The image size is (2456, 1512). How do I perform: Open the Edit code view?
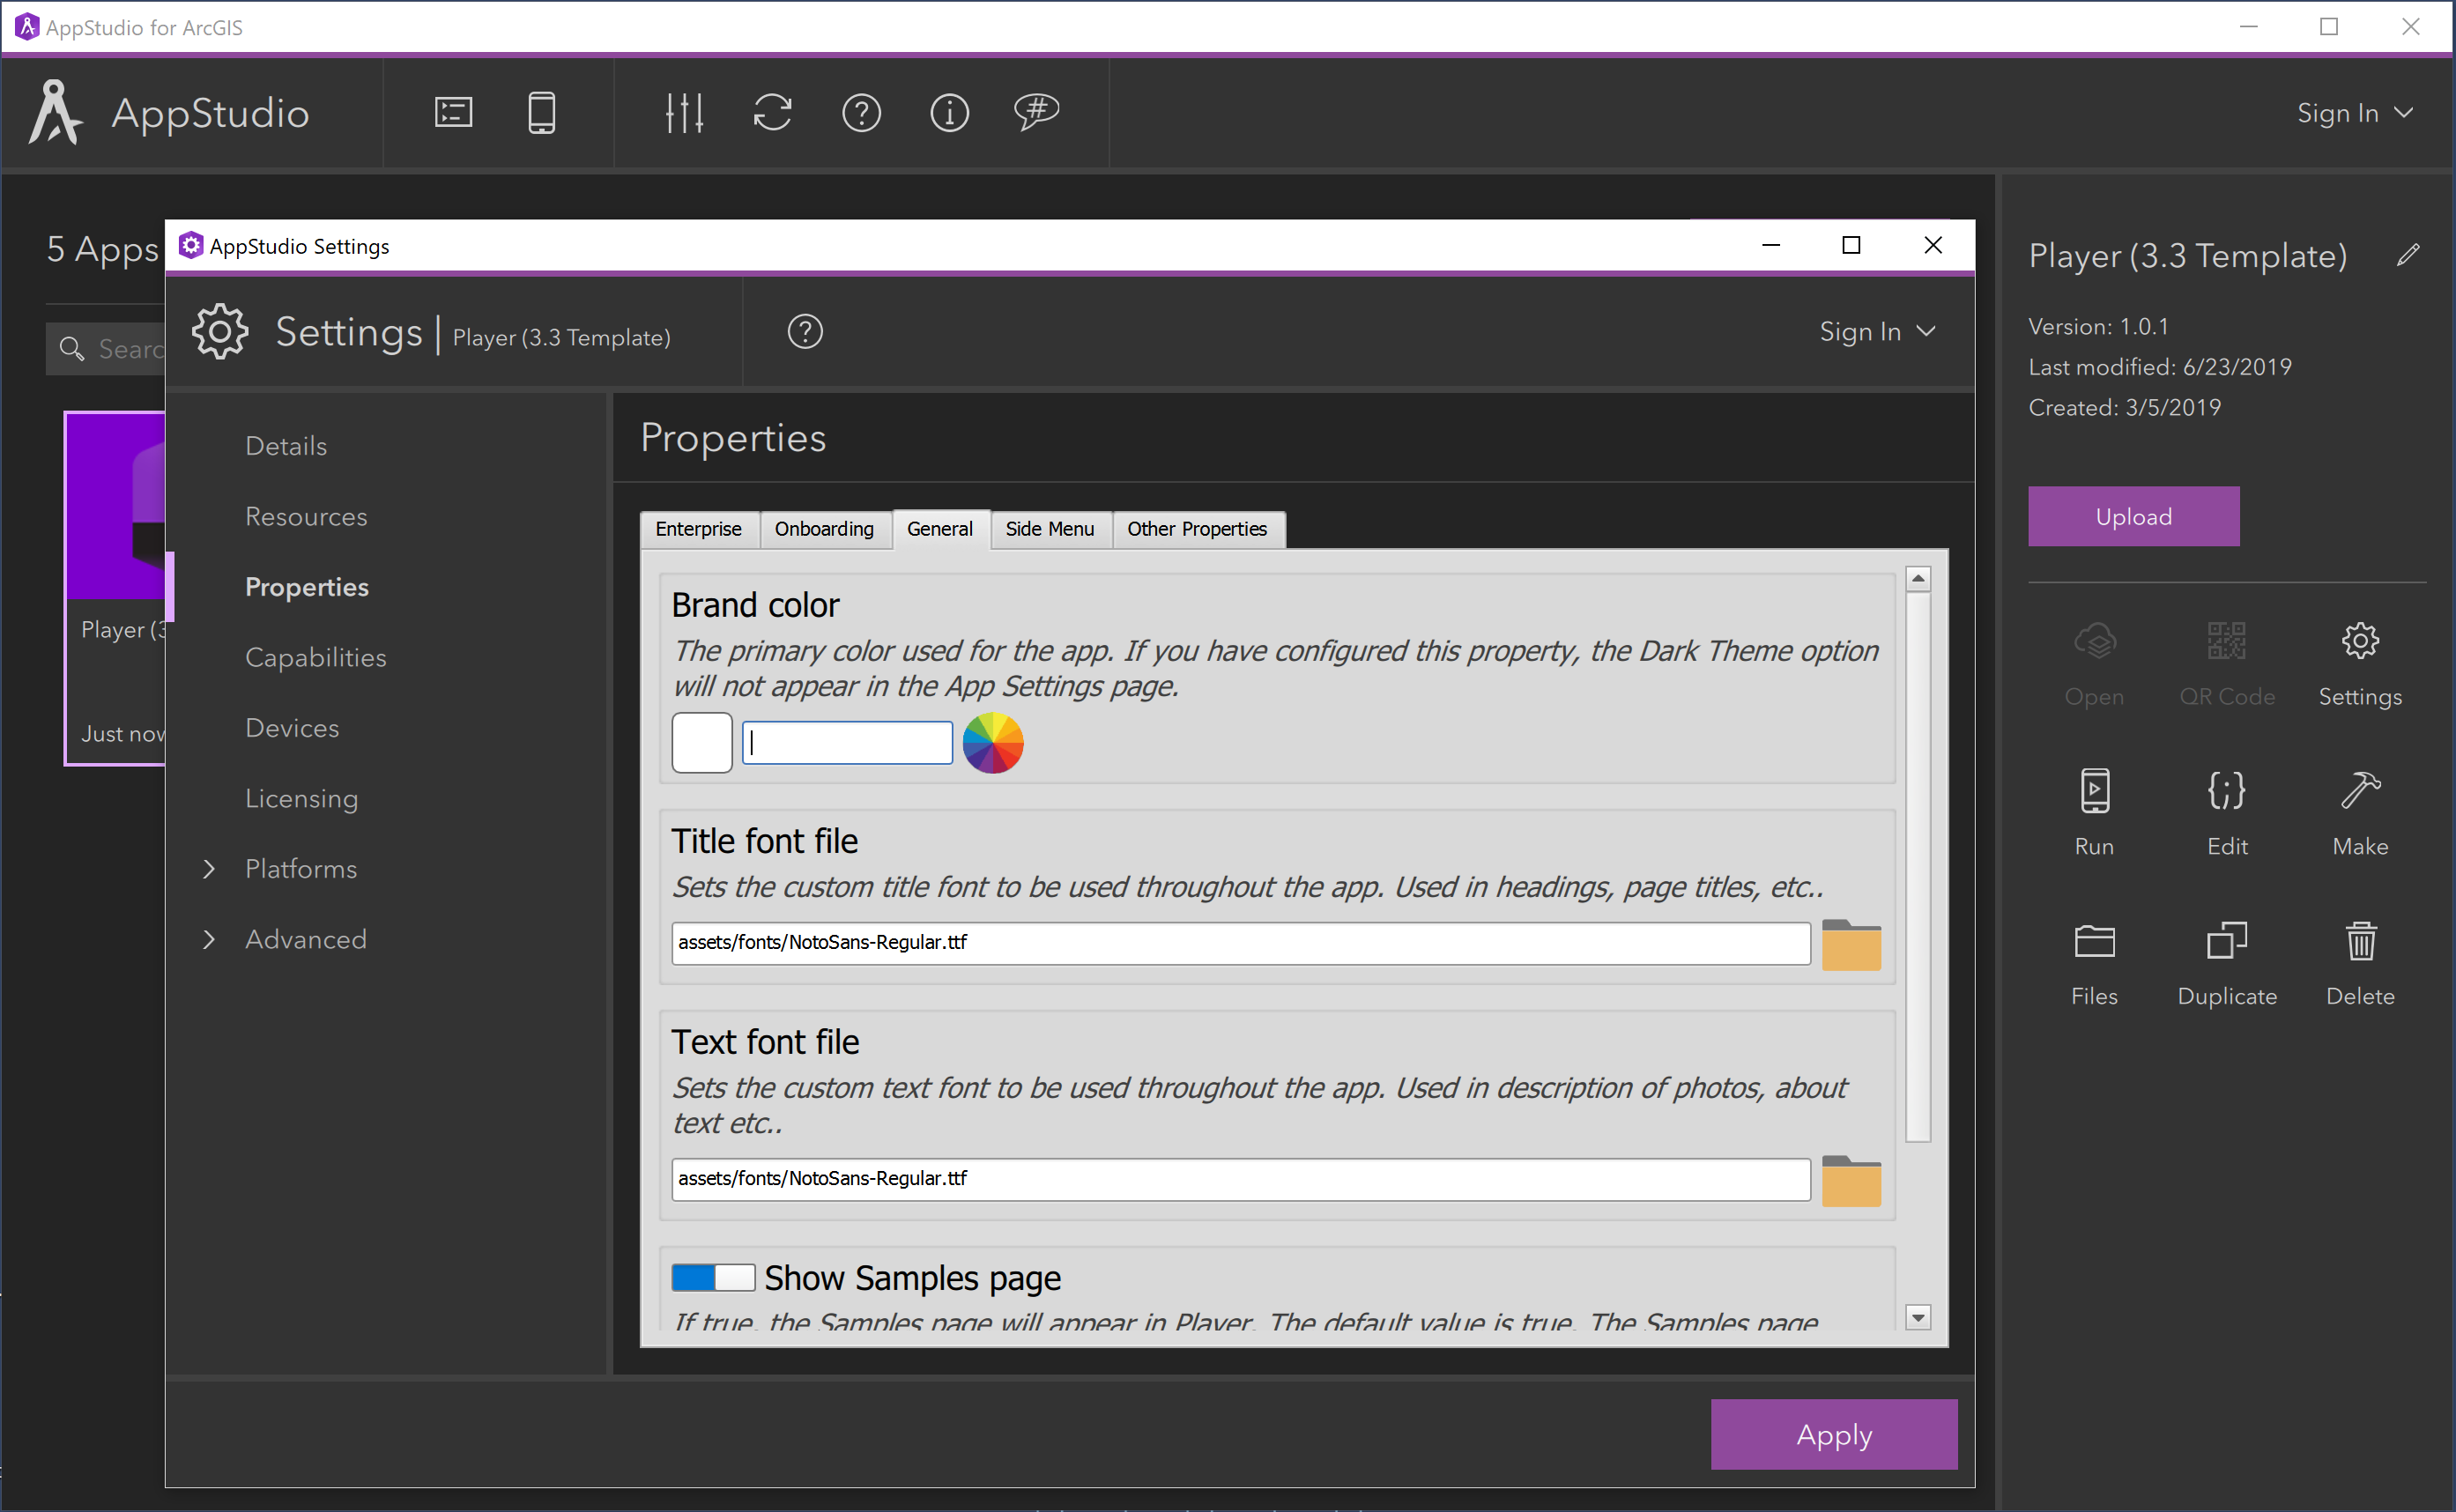pyautogui.click(x=2224, y=811)
